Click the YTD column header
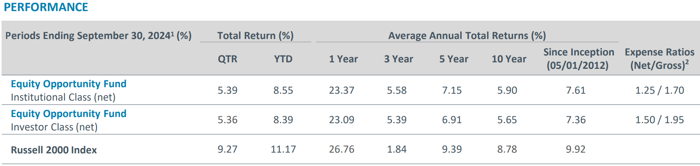 tap(283, 59)
